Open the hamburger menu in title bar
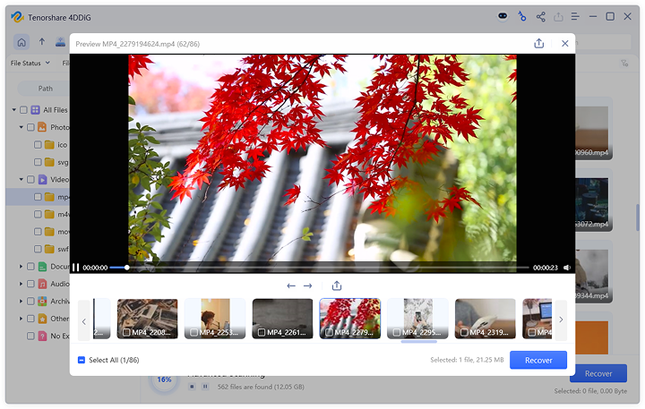 (576, 16)
